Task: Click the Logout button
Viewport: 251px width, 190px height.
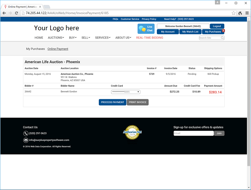Action: [217, 26]
